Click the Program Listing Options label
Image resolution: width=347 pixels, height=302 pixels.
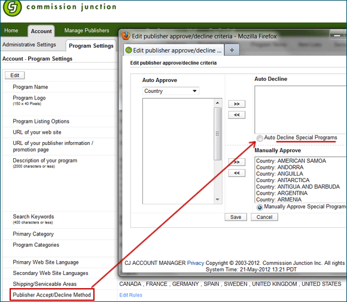tap(41, 121)
